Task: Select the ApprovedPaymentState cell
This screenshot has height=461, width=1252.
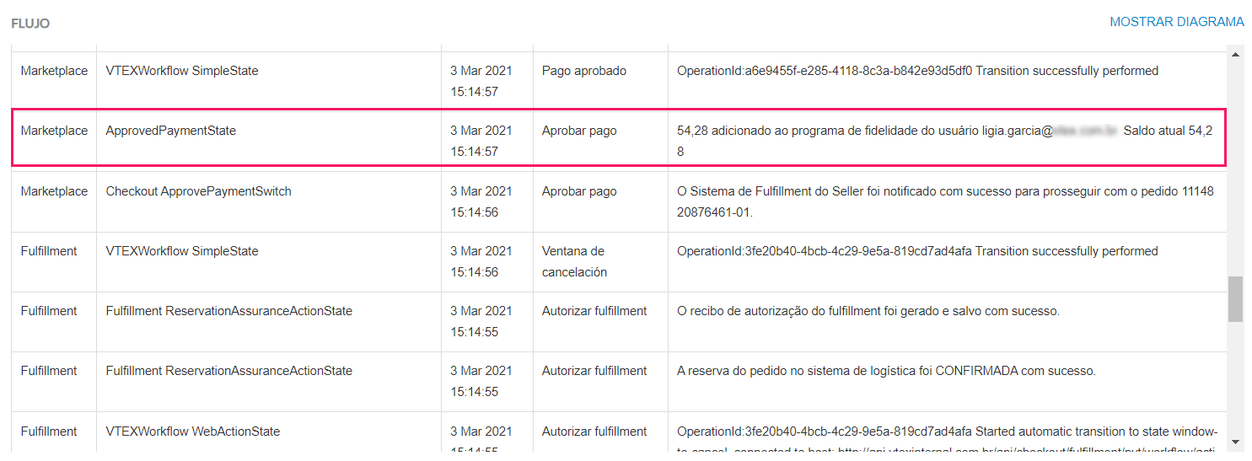Action: 268,142
